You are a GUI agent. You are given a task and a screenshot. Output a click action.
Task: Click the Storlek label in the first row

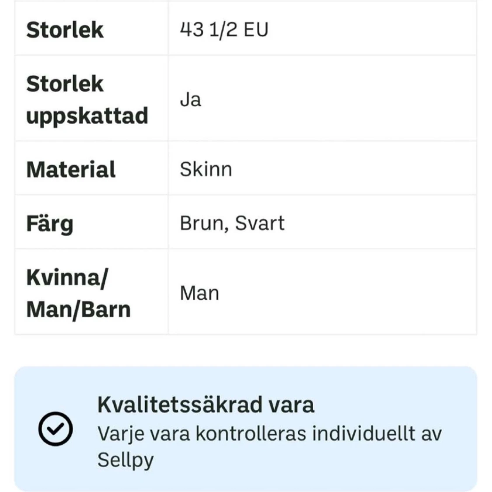coord(65,30)
